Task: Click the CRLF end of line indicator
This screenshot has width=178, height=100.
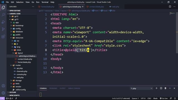Action: click(x=149, y=98)
